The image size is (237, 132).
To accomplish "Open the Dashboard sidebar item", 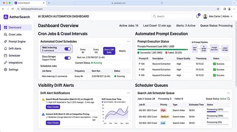I will coord(17,28).
